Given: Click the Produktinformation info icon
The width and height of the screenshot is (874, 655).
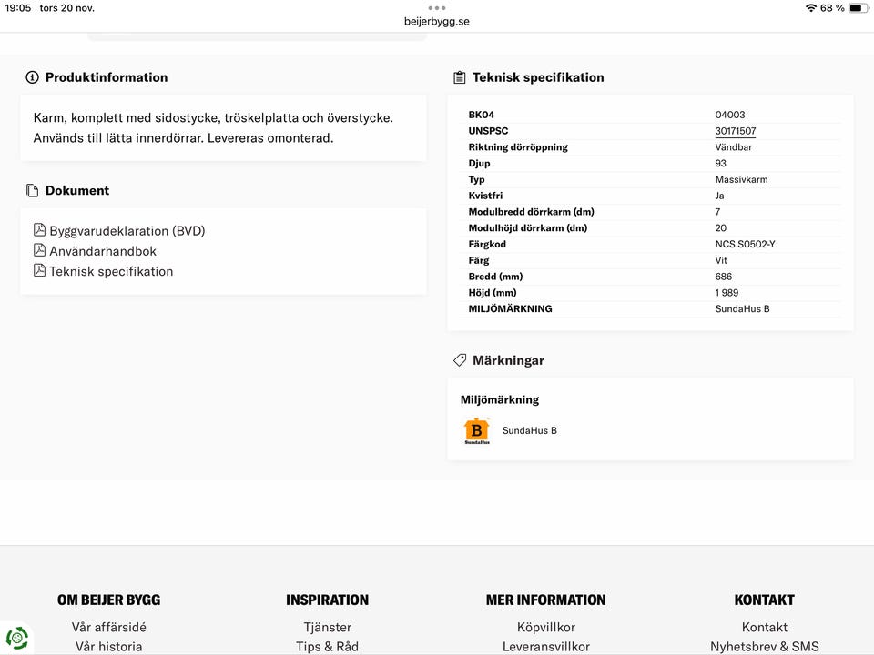Looking at the screenshot, I should pyautogui.click(x=33, y=77).
